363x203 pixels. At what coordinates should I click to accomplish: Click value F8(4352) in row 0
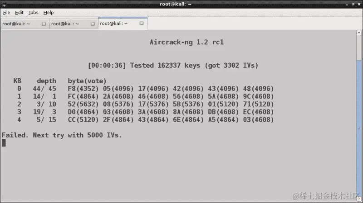(83, 89)
